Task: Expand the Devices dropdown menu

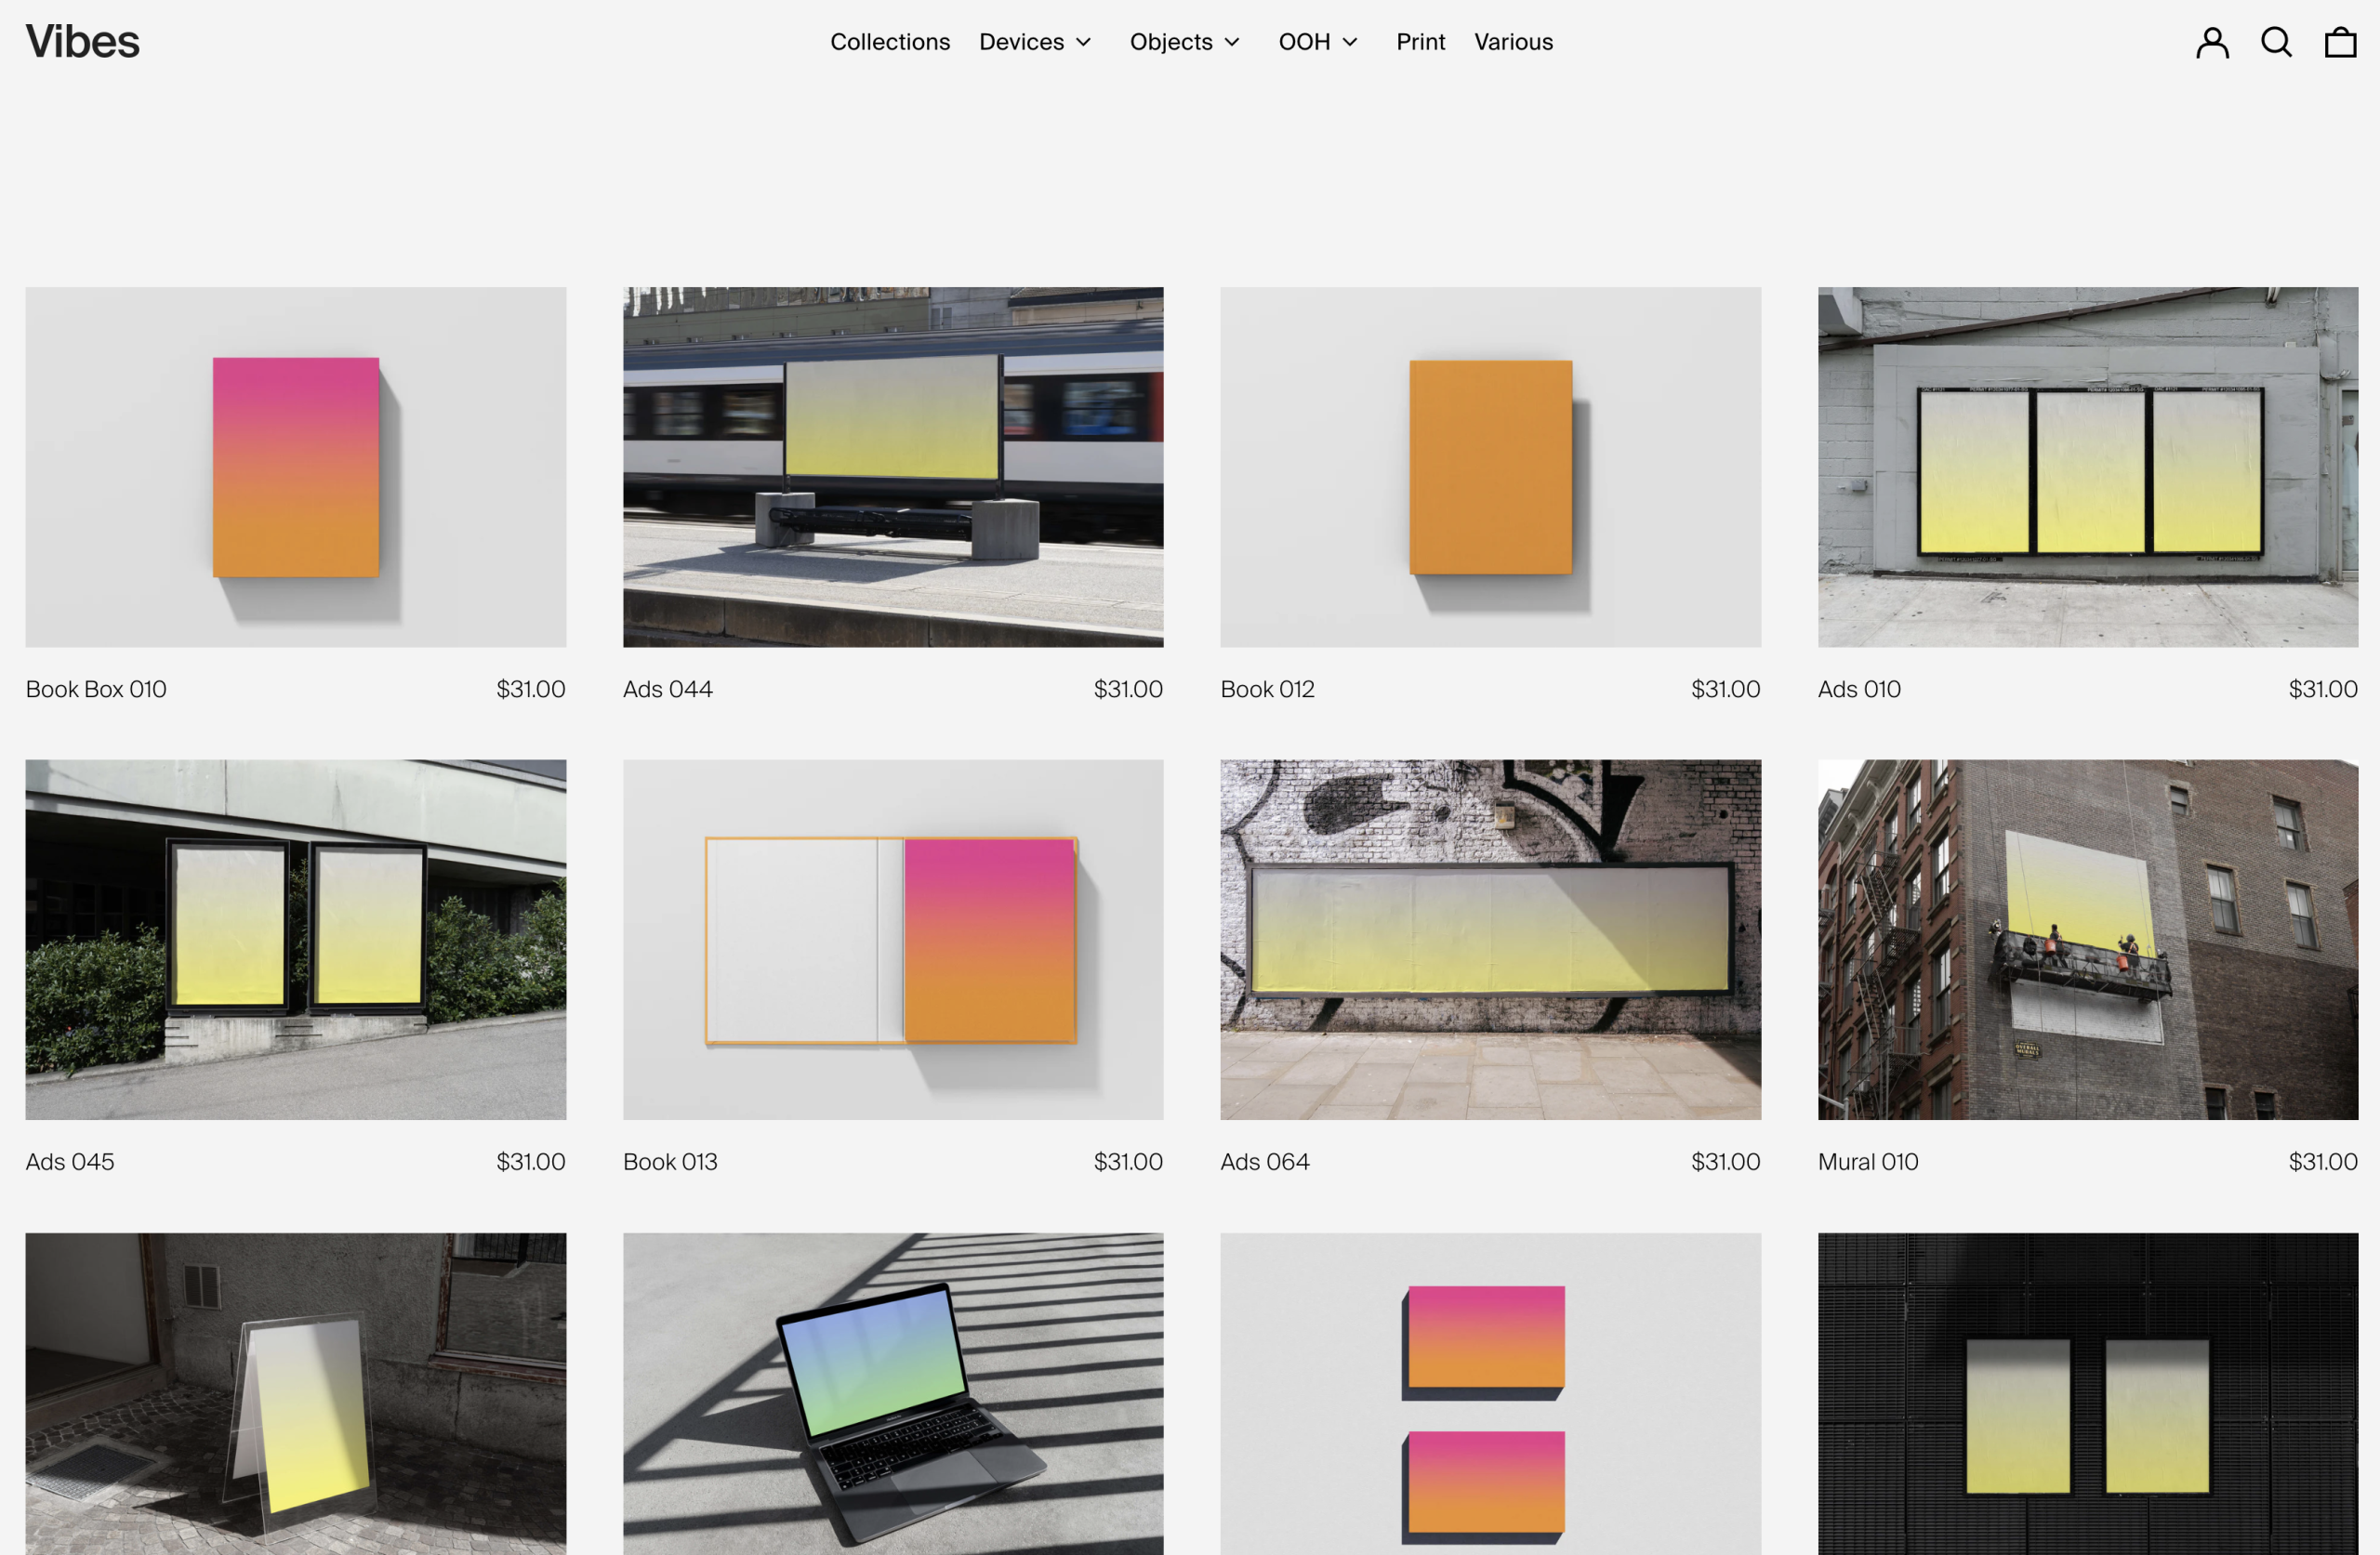Action: coord(1035,42)
